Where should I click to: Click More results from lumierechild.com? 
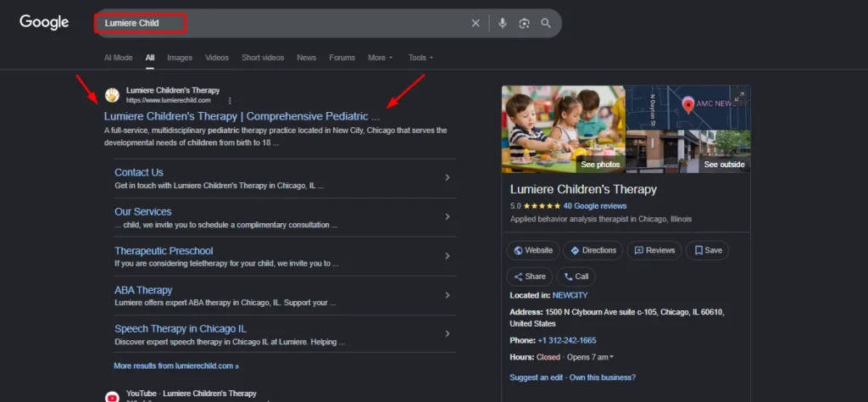176,366
